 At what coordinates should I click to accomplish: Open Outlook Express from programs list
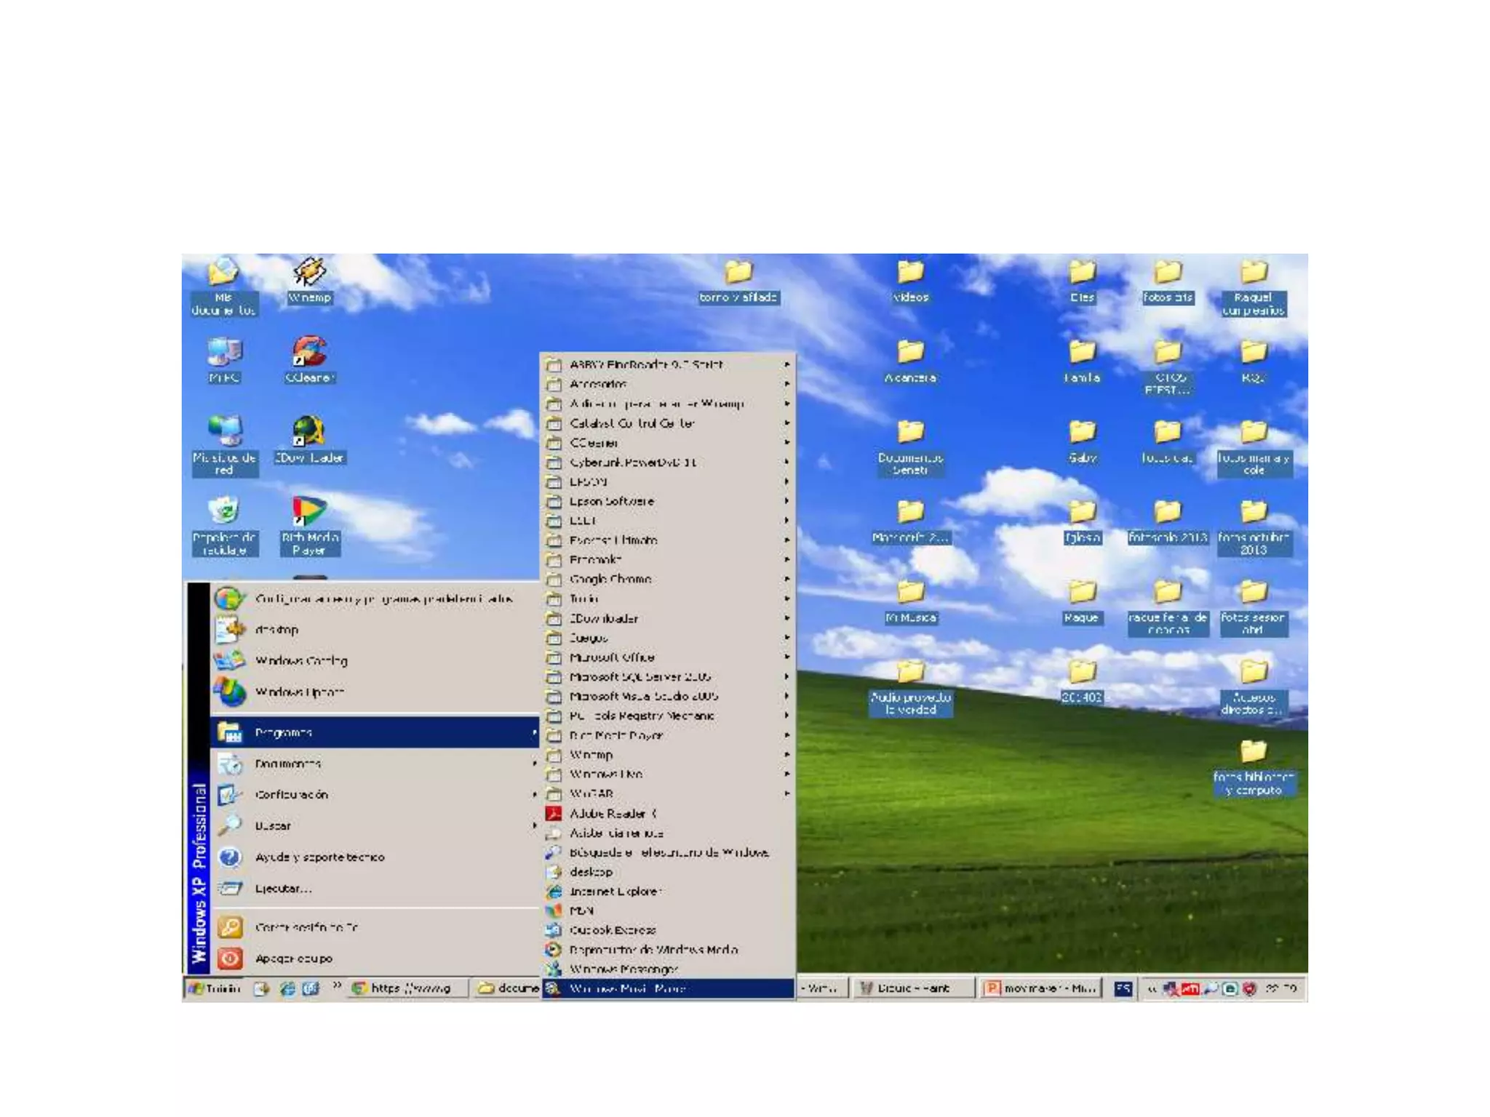coord(613,930)
